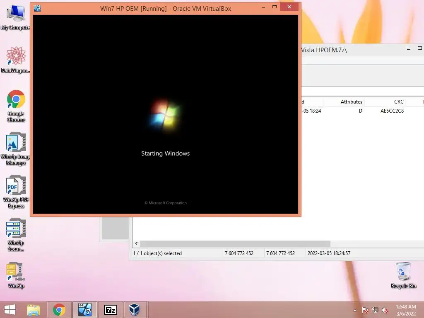Viewport: 424px width, 318px height.
Task: Open WinZip Image Manager desktop shortcut
Action: coord(15,149)
